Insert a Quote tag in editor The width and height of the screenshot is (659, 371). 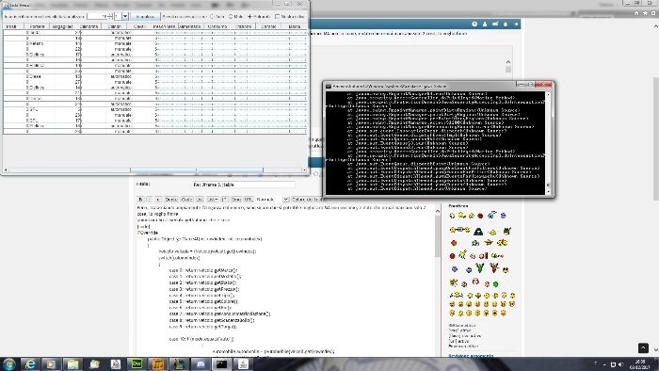point(170,200)
